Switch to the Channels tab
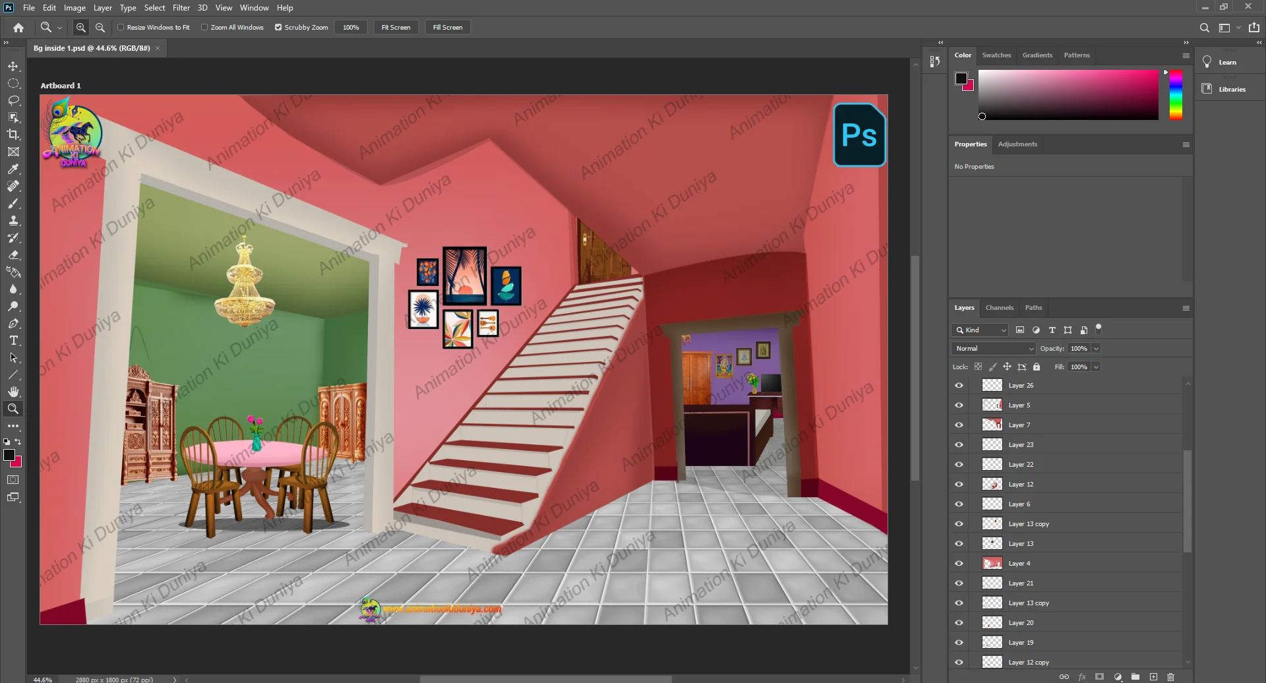This screenshot has width=1266, height=683. [x=999, y=308]
